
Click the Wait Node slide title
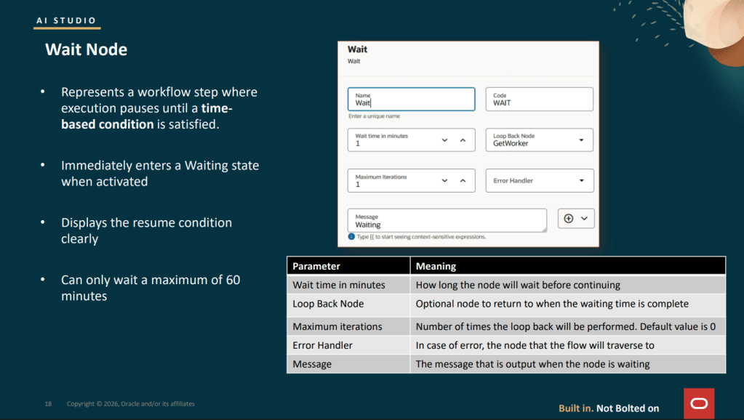pyautogui.click(x=86, y=49)
